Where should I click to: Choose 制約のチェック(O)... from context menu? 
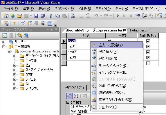[117, 93]
